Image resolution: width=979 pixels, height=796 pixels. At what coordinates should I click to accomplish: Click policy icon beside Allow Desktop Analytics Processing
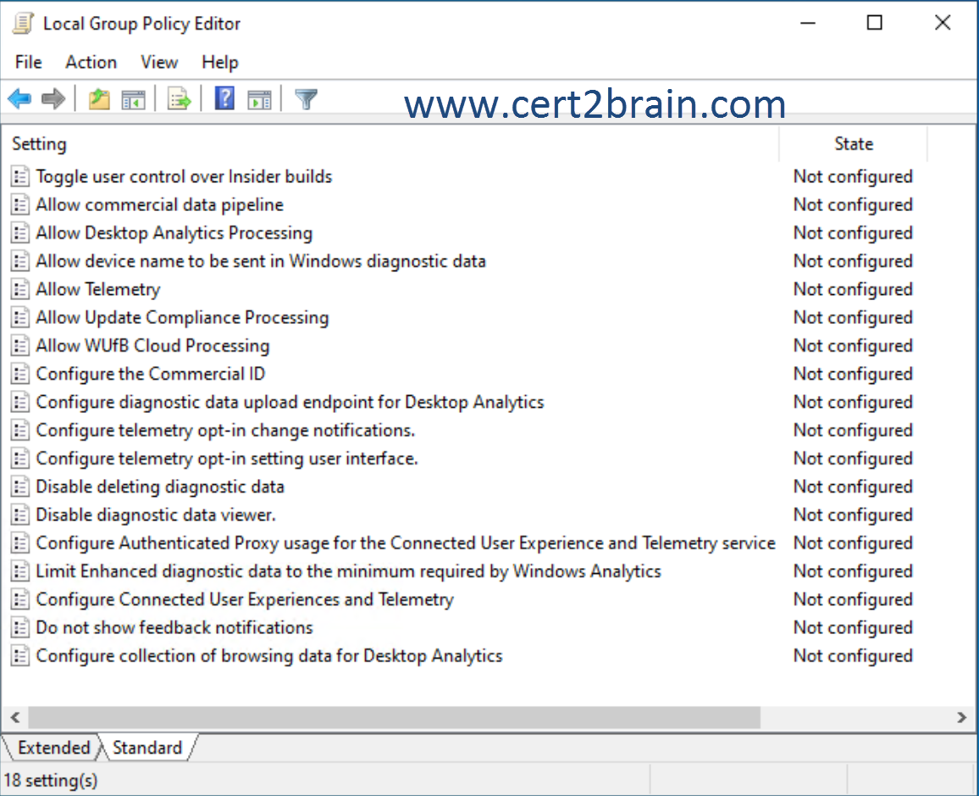pos(20,233)
